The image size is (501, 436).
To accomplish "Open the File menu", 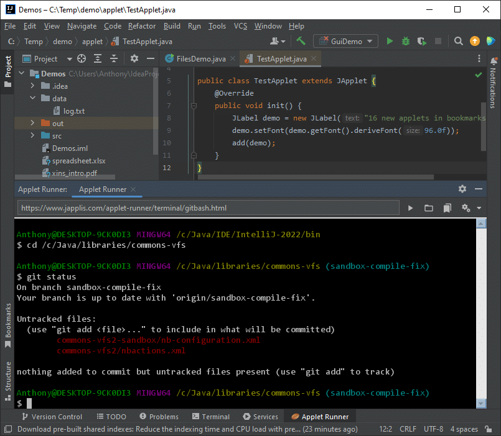I will (x=10, y=26).
